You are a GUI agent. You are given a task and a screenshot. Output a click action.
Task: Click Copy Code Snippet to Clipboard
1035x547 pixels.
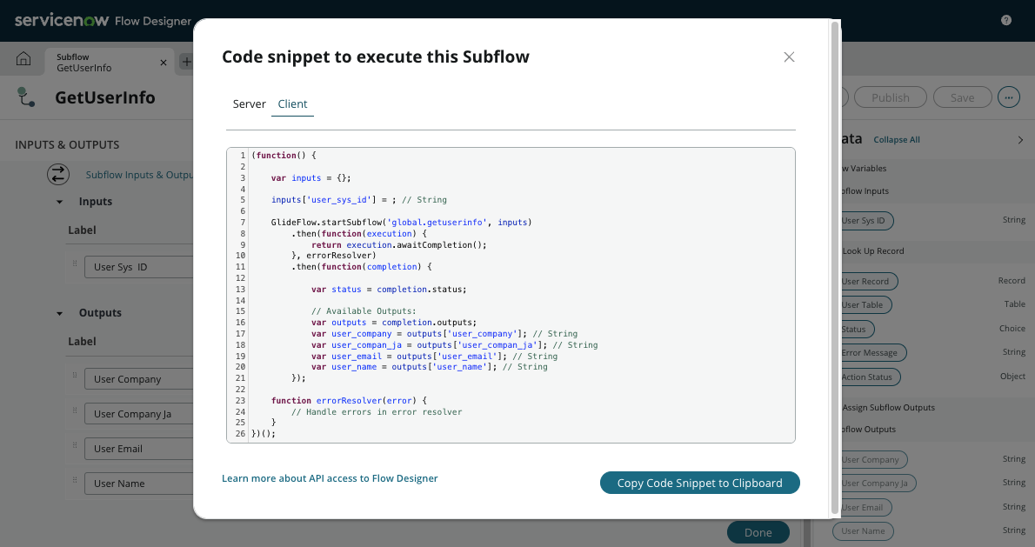click(699, 483)
